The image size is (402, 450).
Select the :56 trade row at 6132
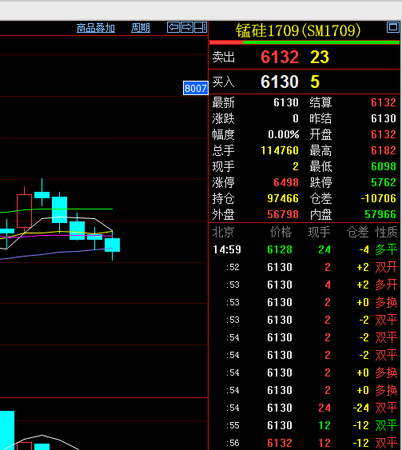coord(304,443)
